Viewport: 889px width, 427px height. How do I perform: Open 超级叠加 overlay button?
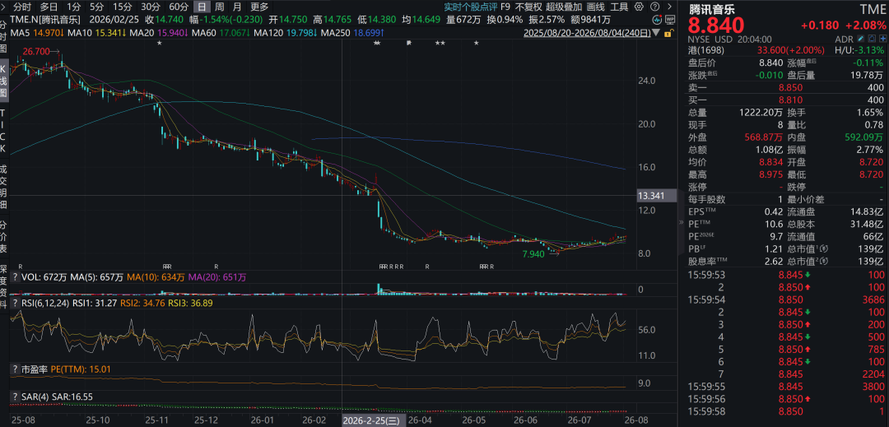pos(564,7)
